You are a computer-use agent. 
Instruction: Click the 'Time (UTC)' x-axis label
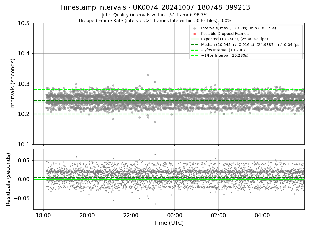click(x=169, y=223)
